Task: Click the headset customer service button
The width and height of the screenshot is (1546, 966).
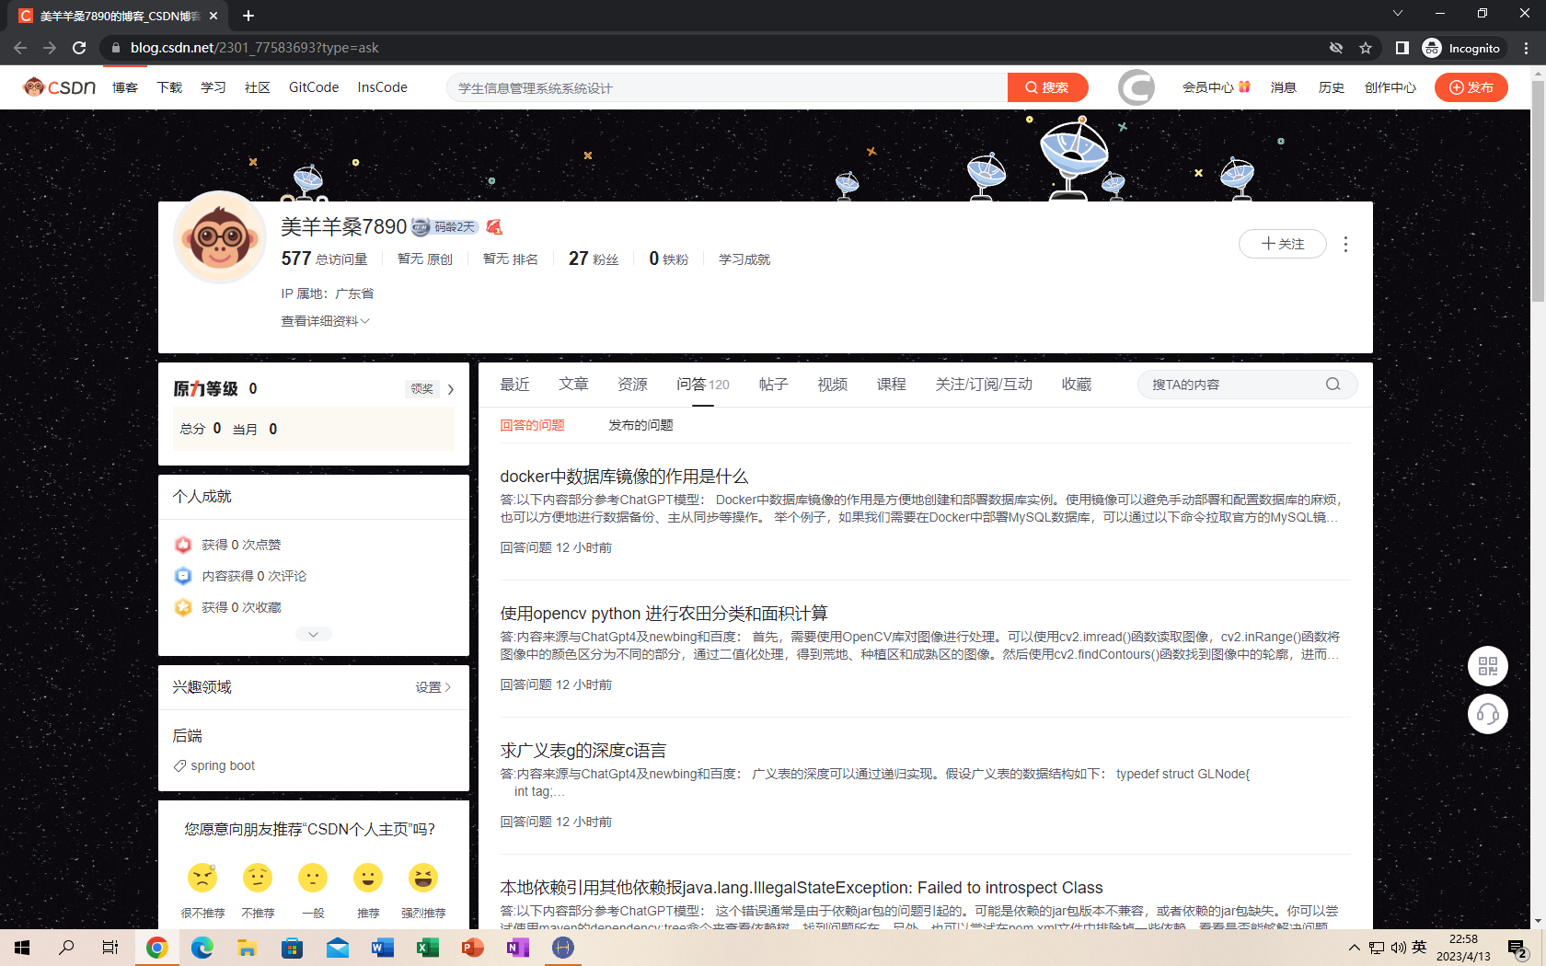Action: [1488, 714]
